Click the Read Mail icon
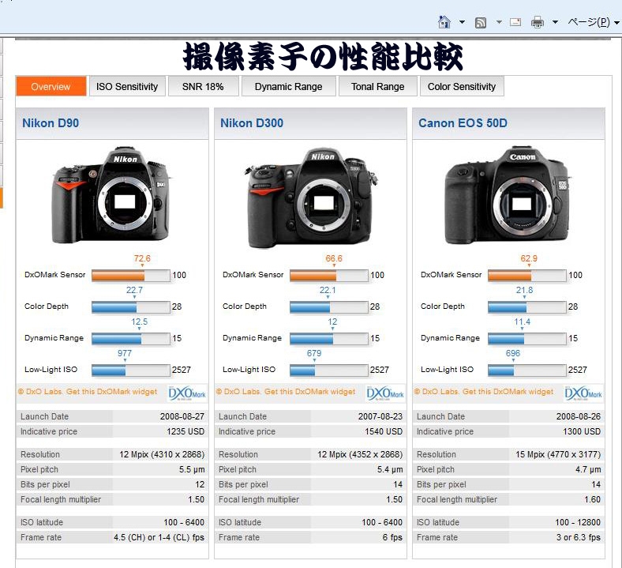This screenshot has height=568, width=622. 515,22
